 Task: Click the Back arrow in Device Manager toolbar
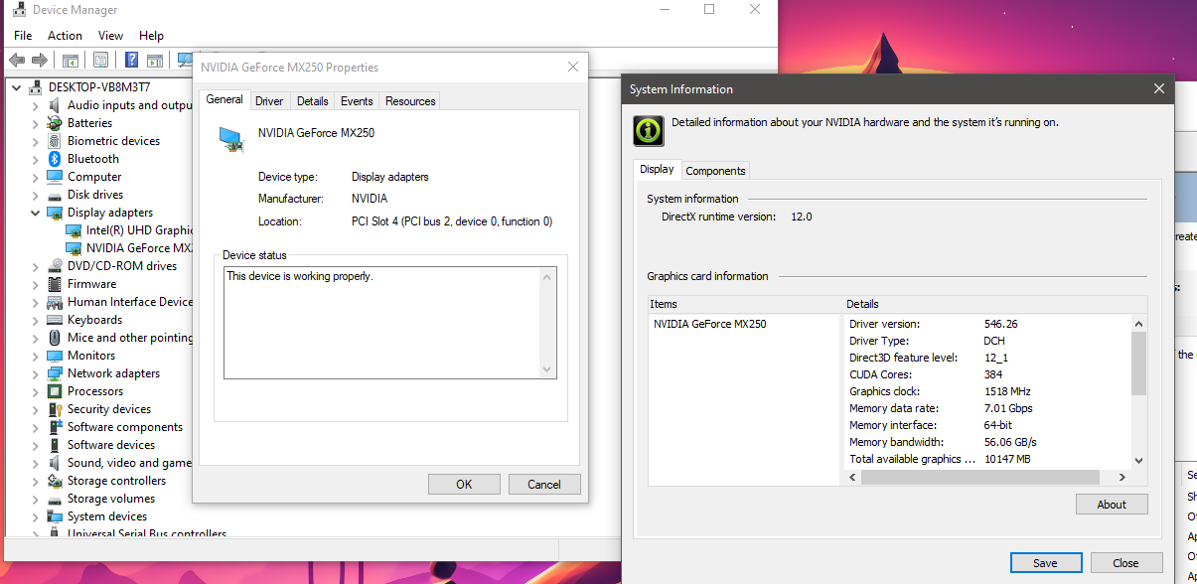(x=17, y=60)
